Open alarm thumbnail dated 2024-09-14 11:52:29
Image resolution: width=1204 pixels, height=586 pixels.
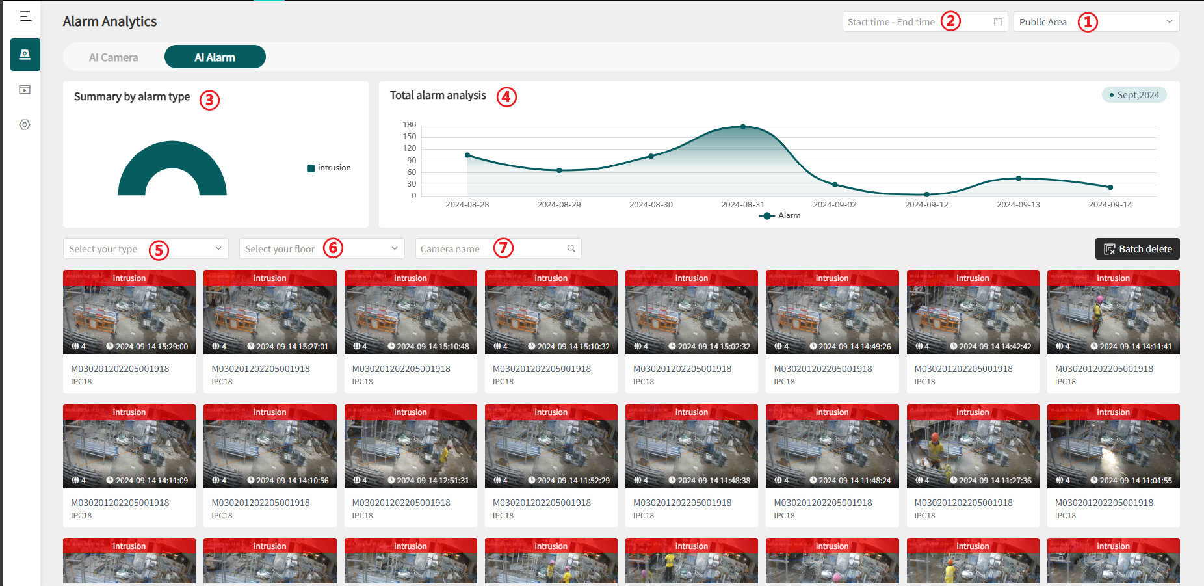(x=551, y=446)
